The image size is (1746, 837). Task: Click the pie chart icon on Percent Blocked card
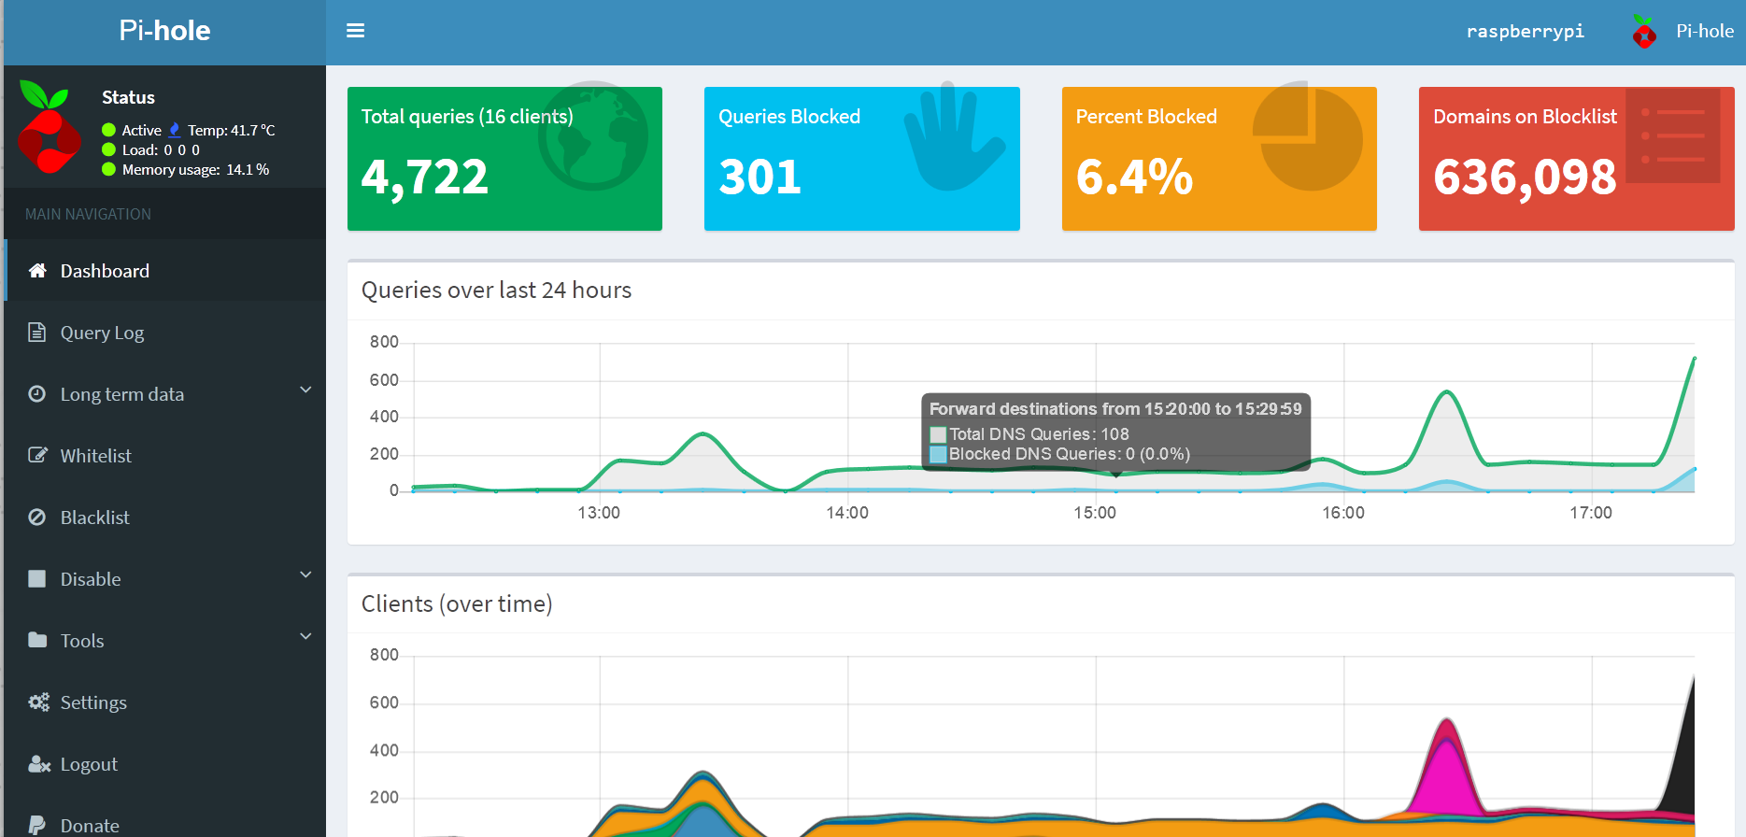pos(1307,136)
